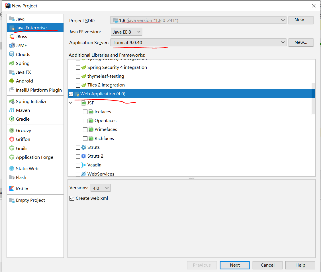Viewport: 321px width, 272px height.
Task: Select Empty Project label
Action: tap(30, 200)
